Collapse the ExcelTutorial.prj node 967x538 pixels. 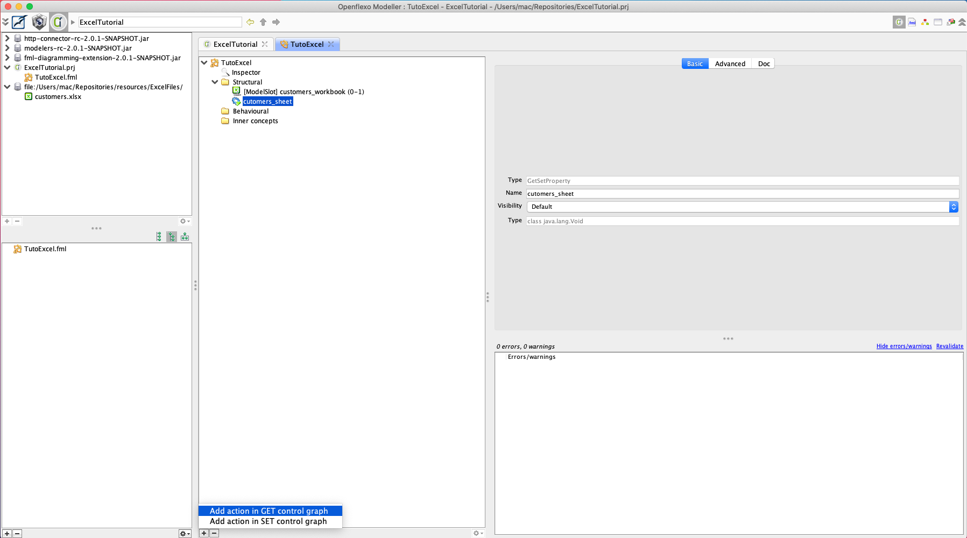[7, 67]
